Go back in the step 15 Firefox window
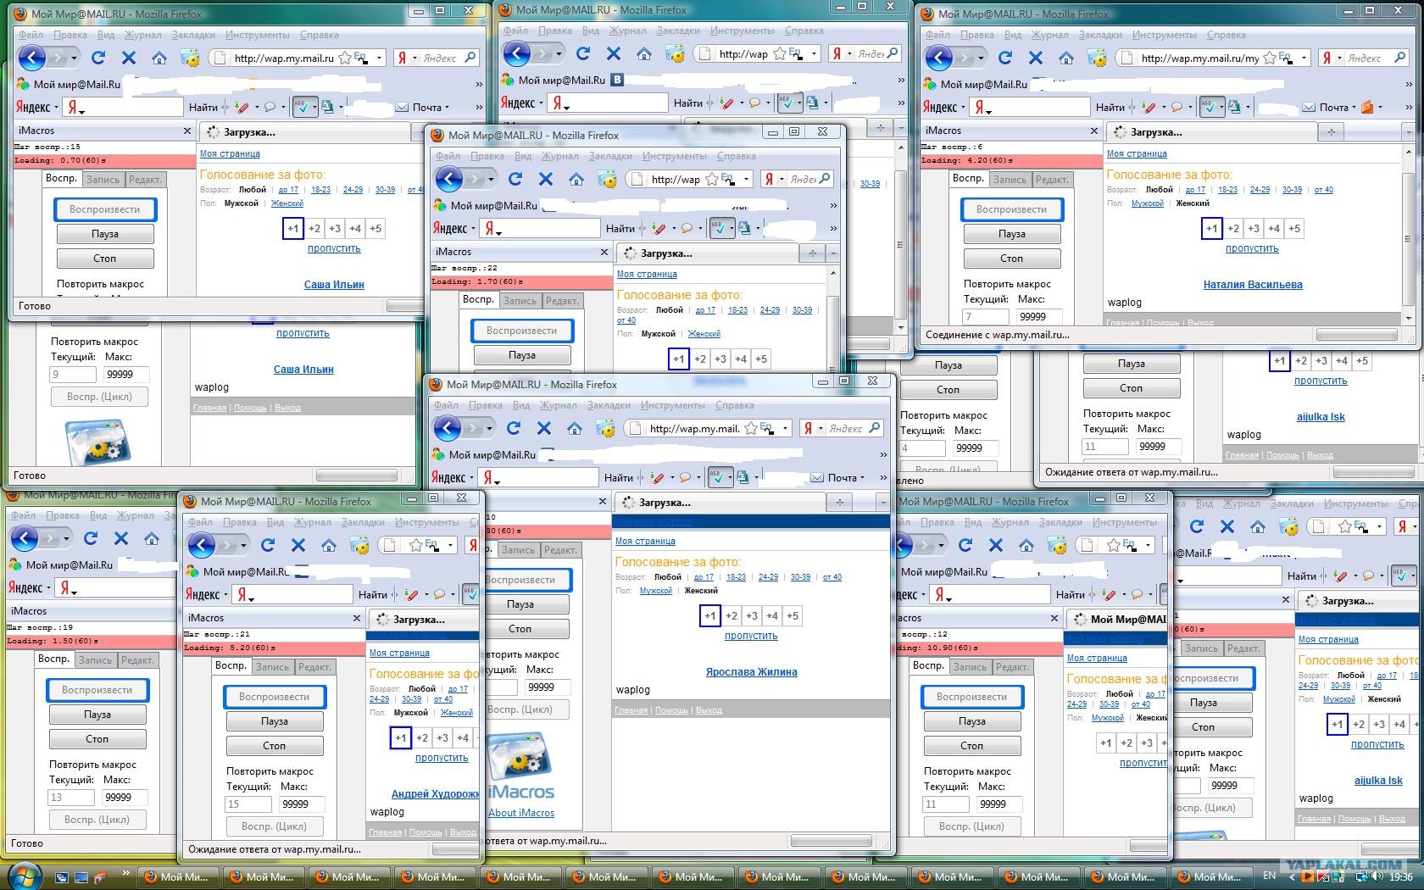Screen dimensions: 1424x890 (x=32, y=58)
